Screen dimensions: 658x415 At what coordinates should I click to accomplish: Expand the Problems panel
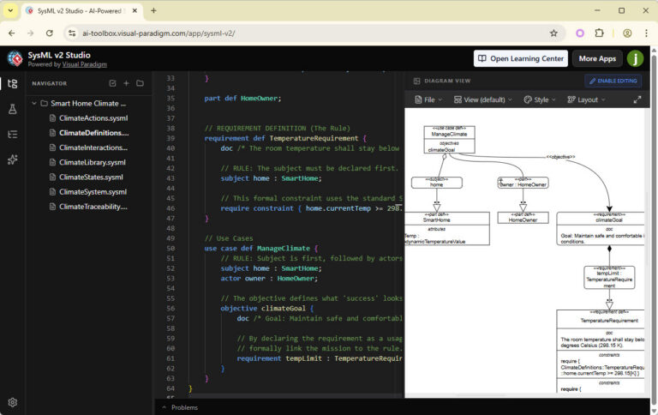click(x=180, y=407)
